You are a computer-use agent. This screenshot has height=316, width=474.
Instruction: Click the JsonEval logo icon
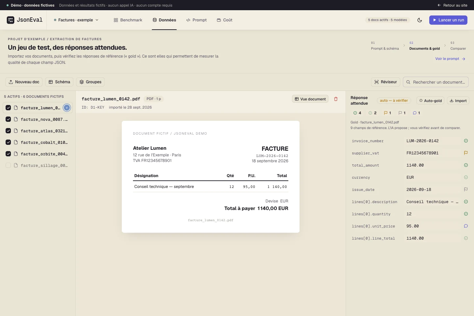[11, 20]
